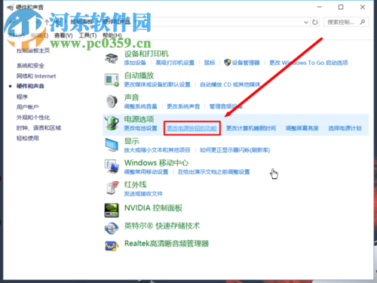
Task: Click the 红外线 heading
Action: (136, 185)
